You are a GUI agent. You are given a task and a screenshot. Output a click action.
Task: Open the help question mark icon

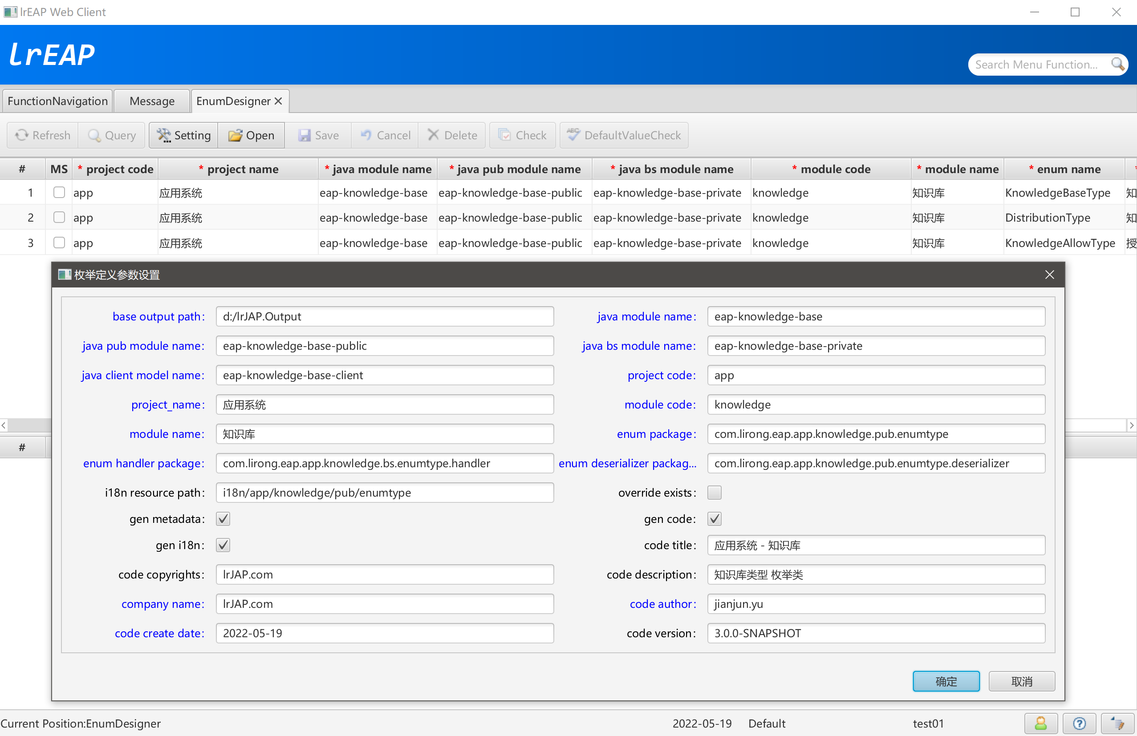click(x=1079, y=723)
